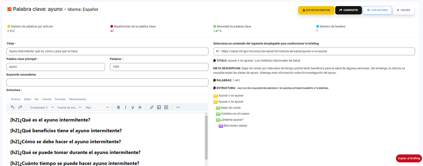Add heading Elecciones sabias to the briefing
Image resolution: width=423 pixels, height=166 pixels.
[x=235, y=126]
